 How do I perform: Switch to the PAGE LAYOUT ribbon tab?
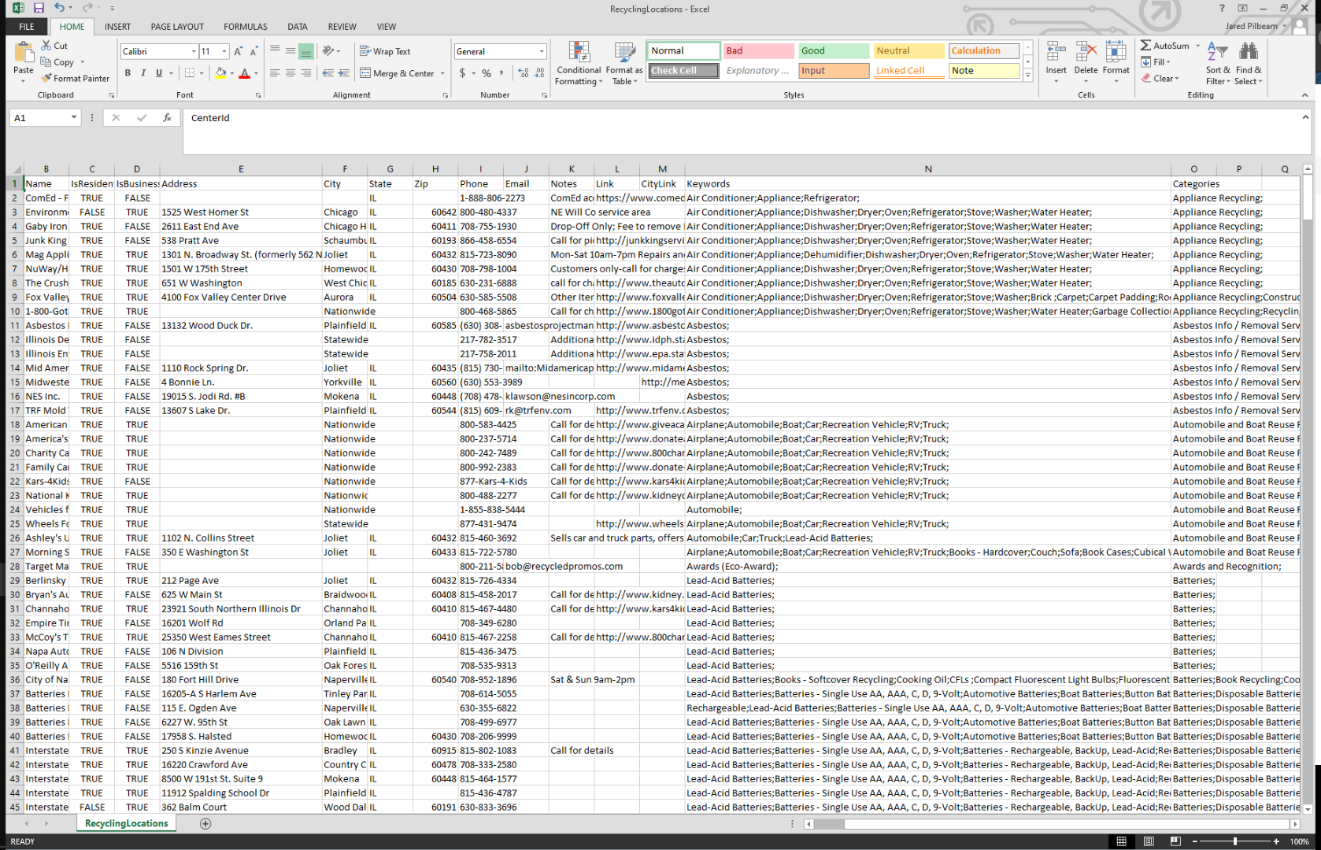177,27
